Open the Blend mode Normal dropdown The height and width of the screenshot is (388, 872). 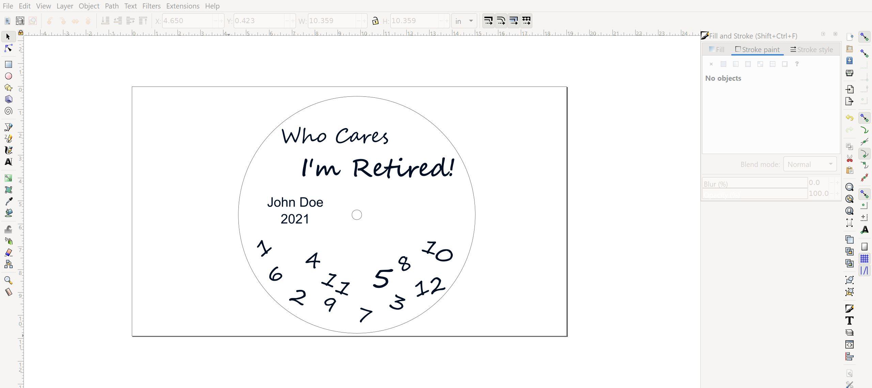point(810,165)
